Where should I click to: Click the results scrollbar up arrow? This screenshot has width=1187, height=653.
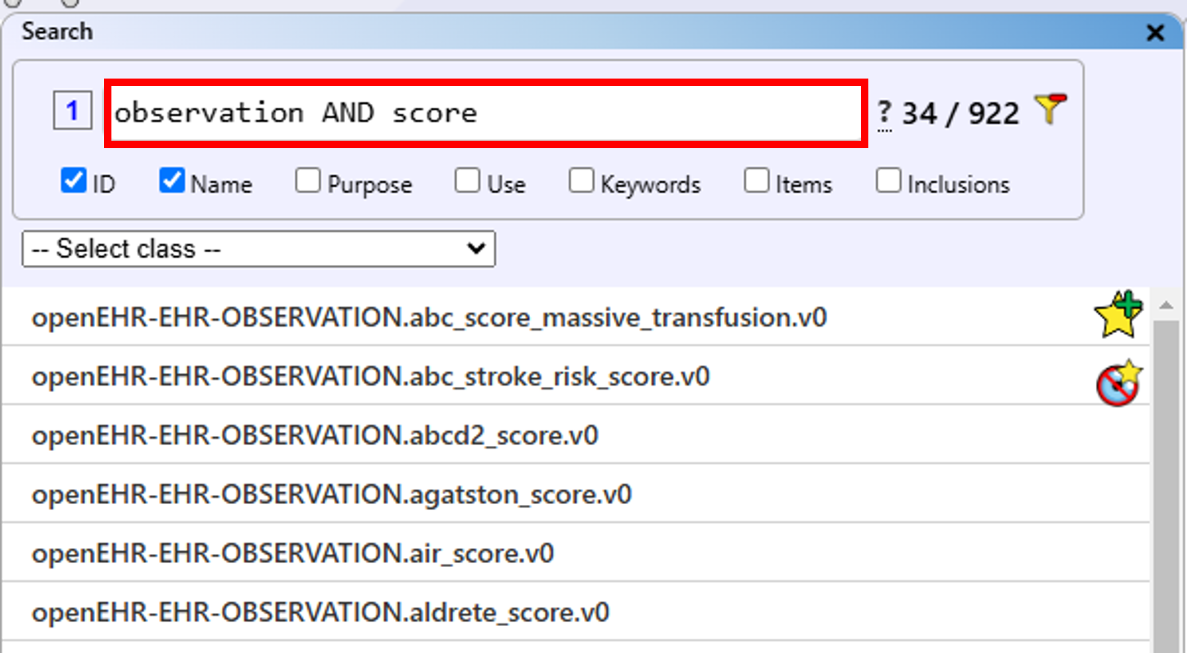(1166, 306)
